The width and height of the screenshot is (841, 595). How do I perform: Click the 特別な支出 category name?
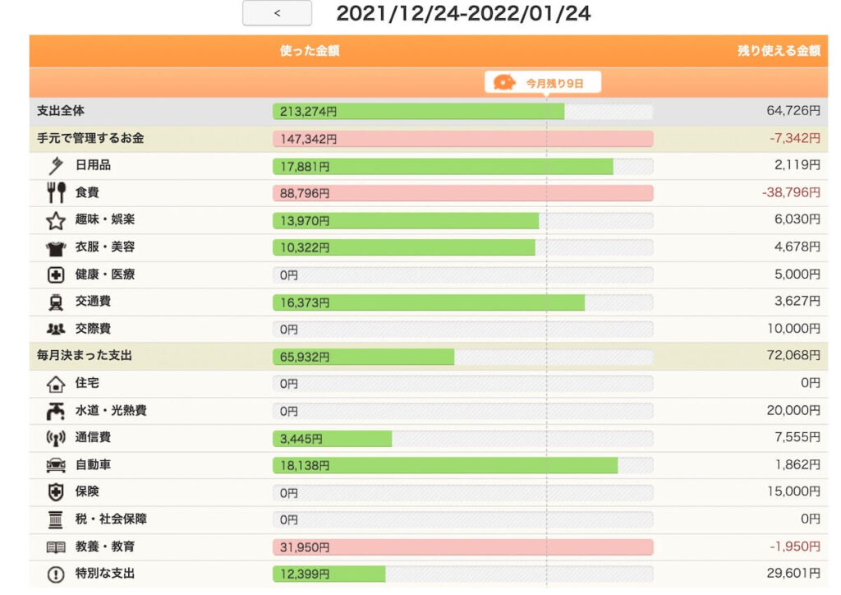point(104,574)
